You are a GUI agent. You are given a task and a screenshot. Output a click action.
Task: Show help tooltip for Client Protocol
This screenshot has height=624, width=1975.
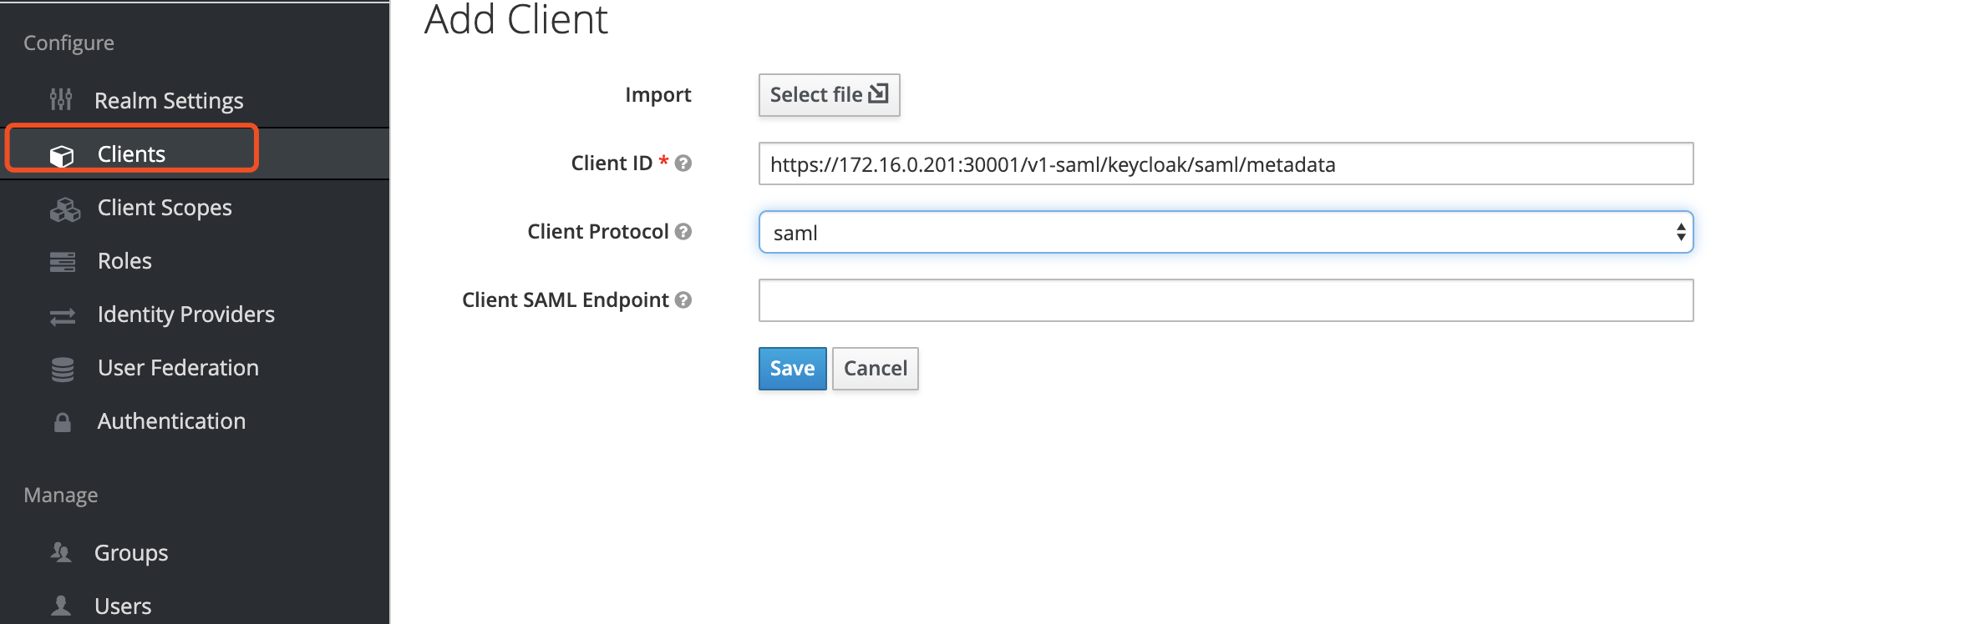[x=683, y=232]
